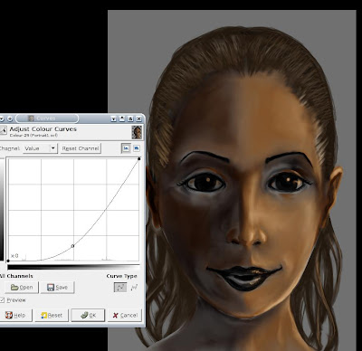Click the portrait thumbnail in dialog header
Viewport: 362px width, 351px height.
(137, 132)
